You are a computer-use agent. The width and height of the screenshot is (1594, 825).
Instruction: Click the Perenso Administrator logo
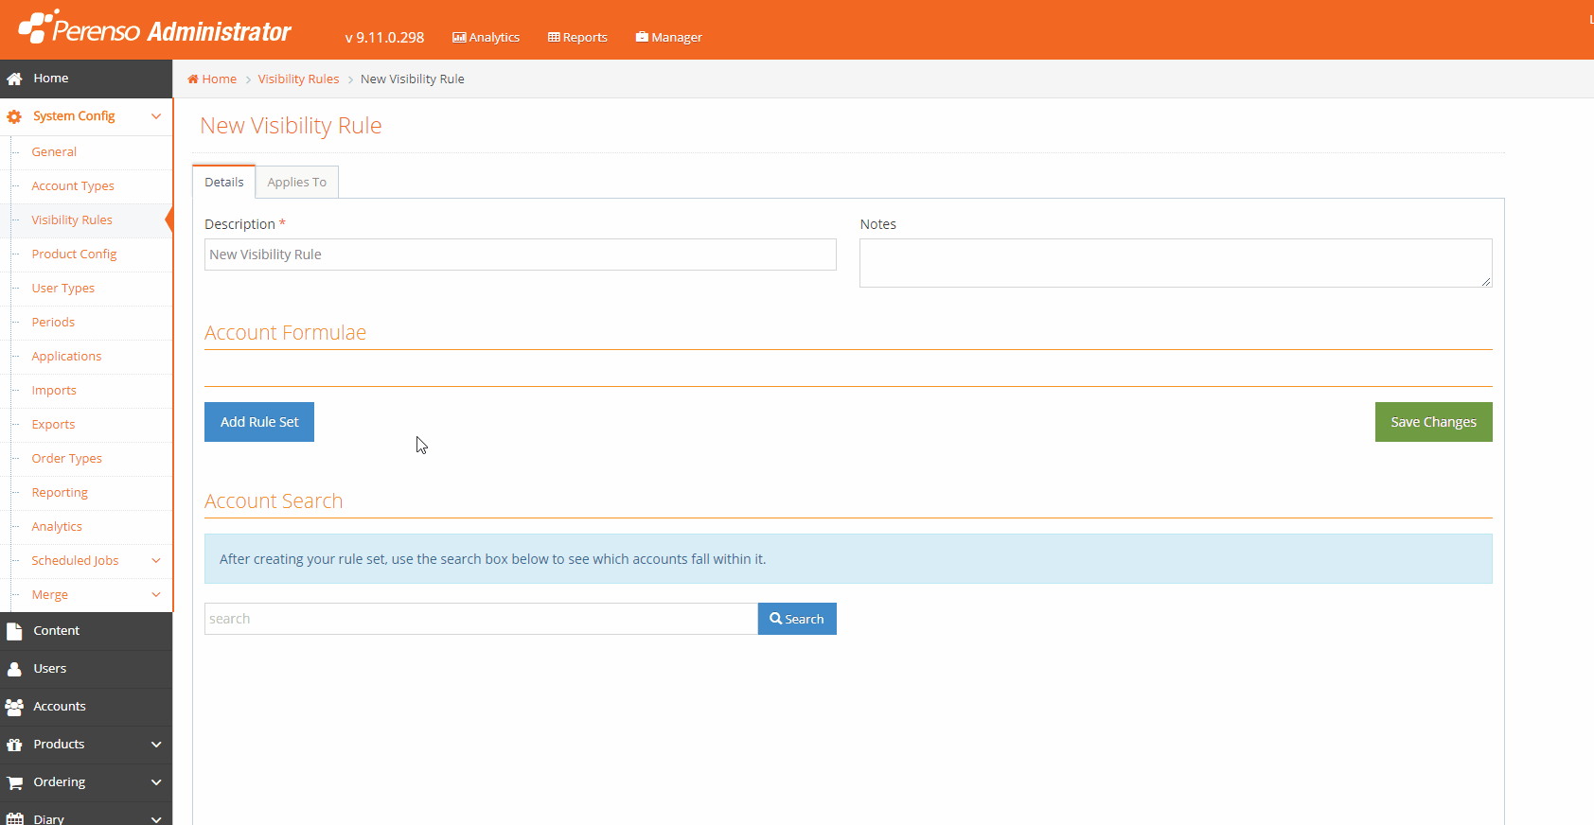(155, 28)
